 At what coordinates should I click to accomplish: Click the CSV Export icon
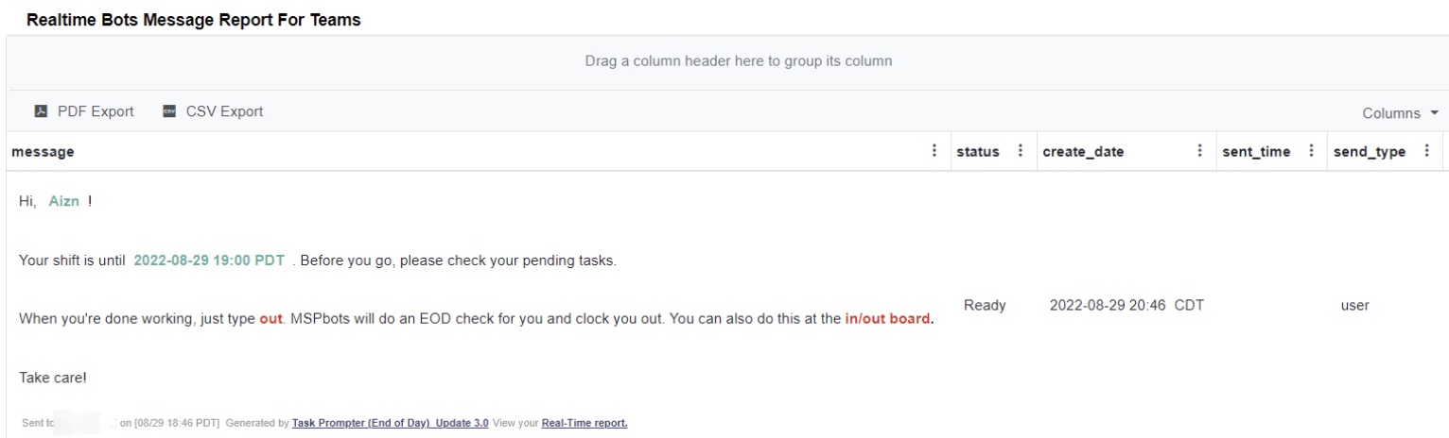pos(169,111)
